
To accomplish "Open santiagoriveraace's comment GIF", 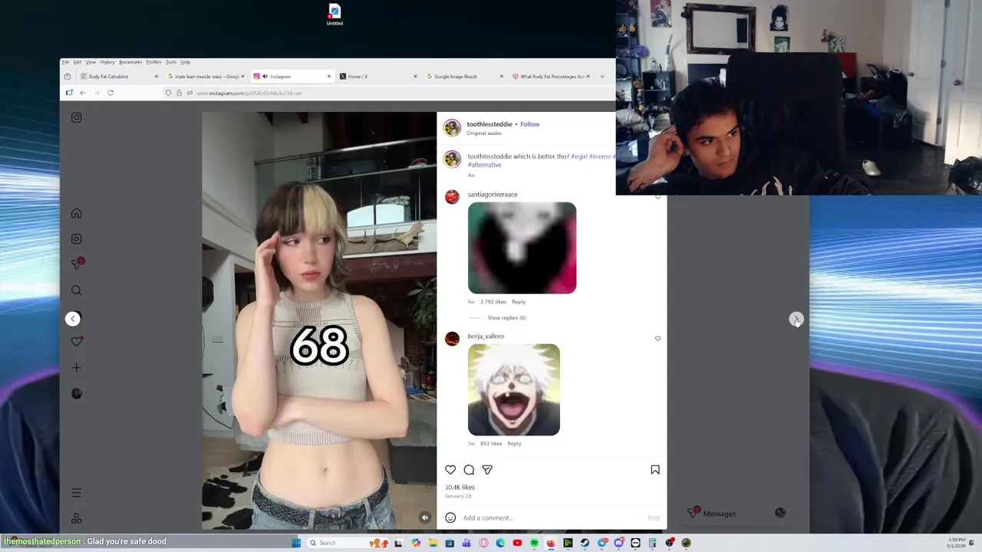I will (x=522, y=248).
